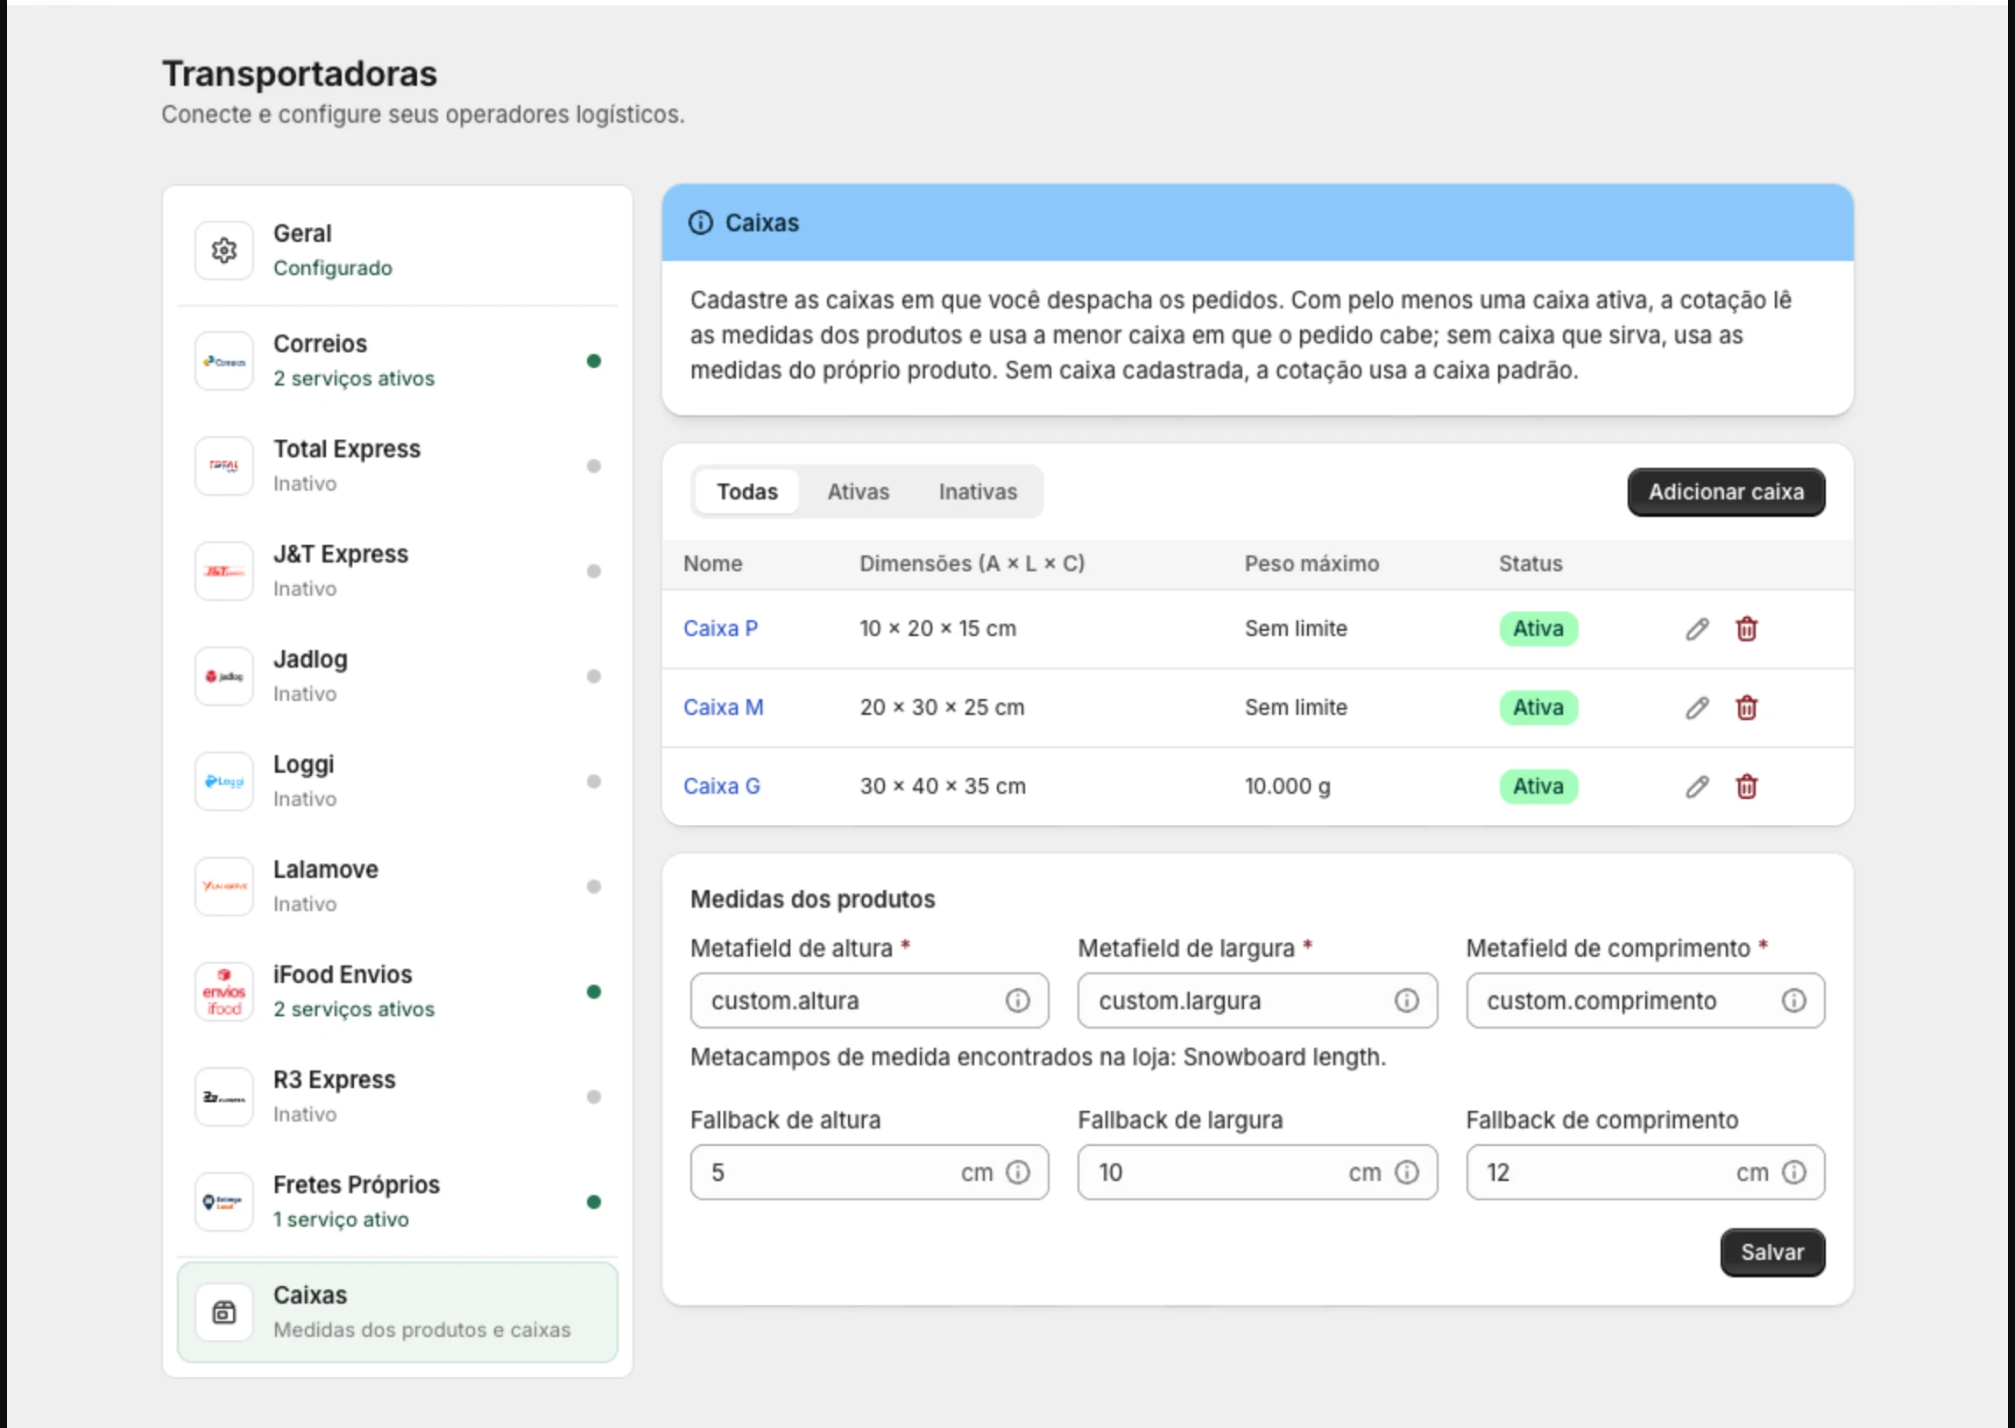Select the Todas tab
The image size is (2015, 1428).
747,491
